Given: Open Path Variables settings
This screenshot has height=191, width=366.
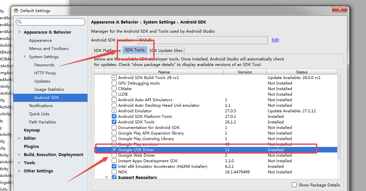Looking at the screenshot, I should point(42,122).
